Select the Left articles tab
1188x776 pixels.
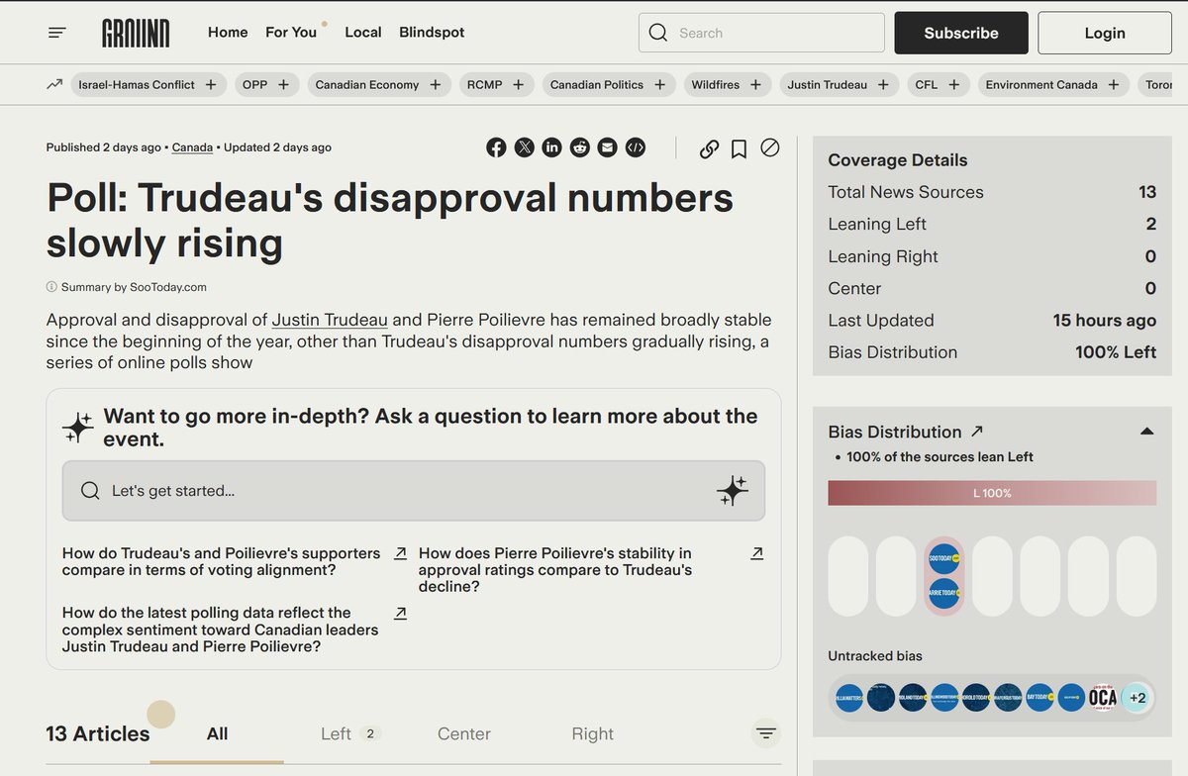click(350, 733)
